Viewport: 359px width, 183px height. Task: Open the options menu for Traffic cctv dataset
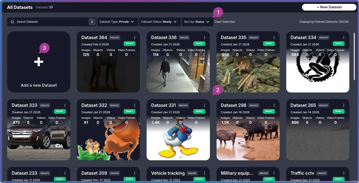click(344, 173)
